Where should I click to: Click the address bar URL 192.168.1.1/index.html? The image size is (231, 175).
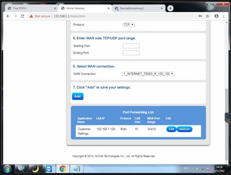click(69, 16)
